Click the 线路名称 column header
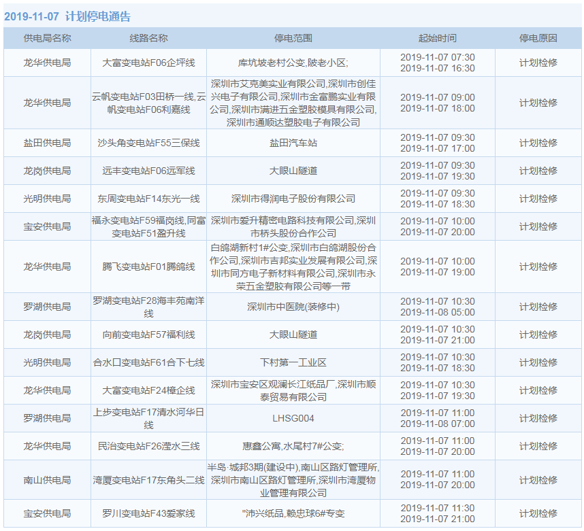 coord(148,38)
